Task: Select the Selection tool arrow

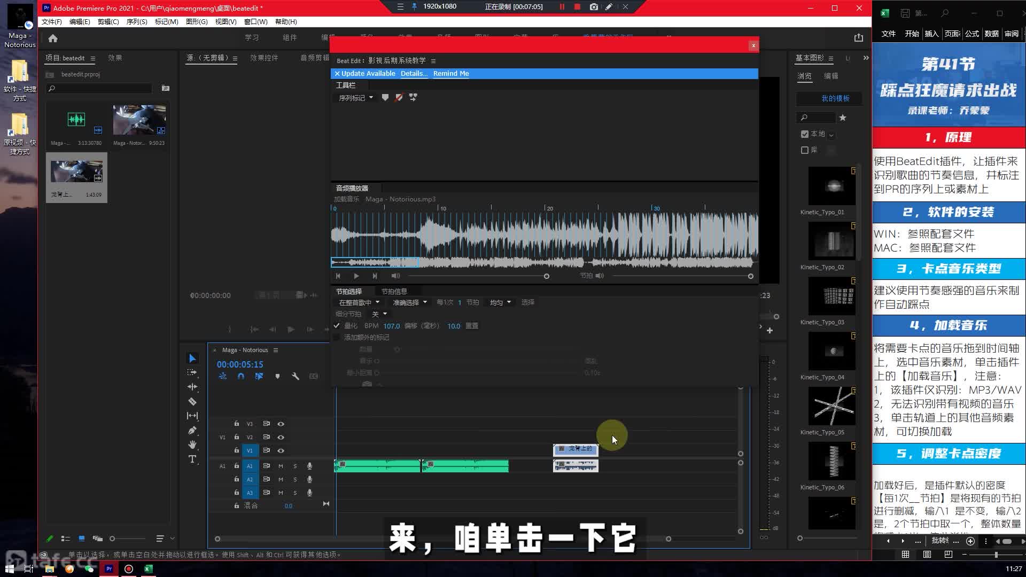Action: coord(192,358)
